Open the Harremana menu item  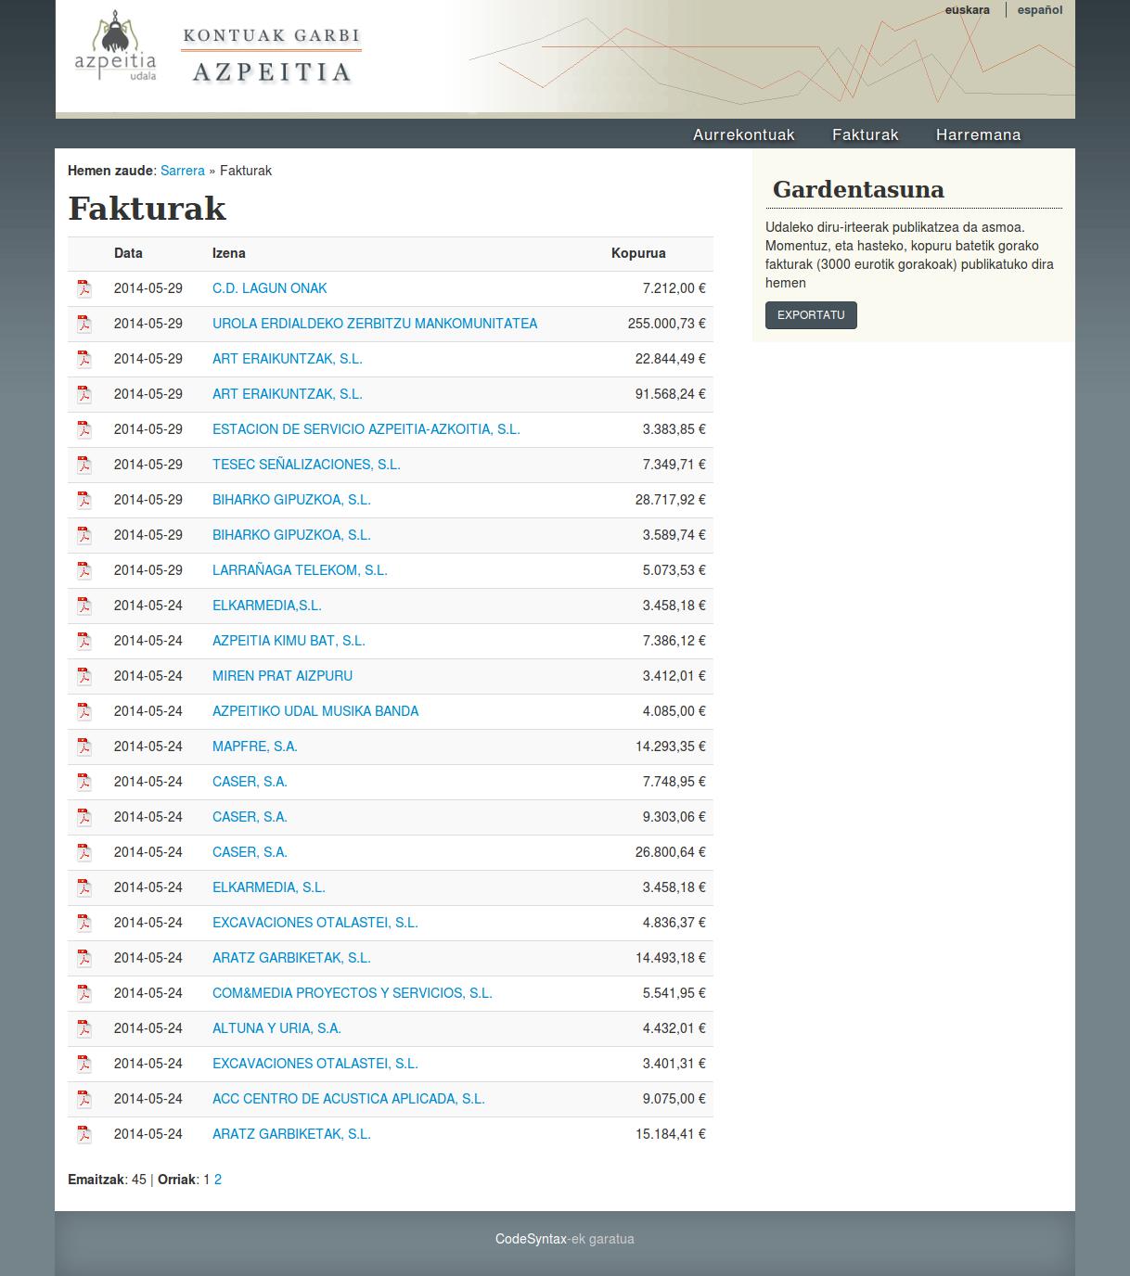[978, 134]
